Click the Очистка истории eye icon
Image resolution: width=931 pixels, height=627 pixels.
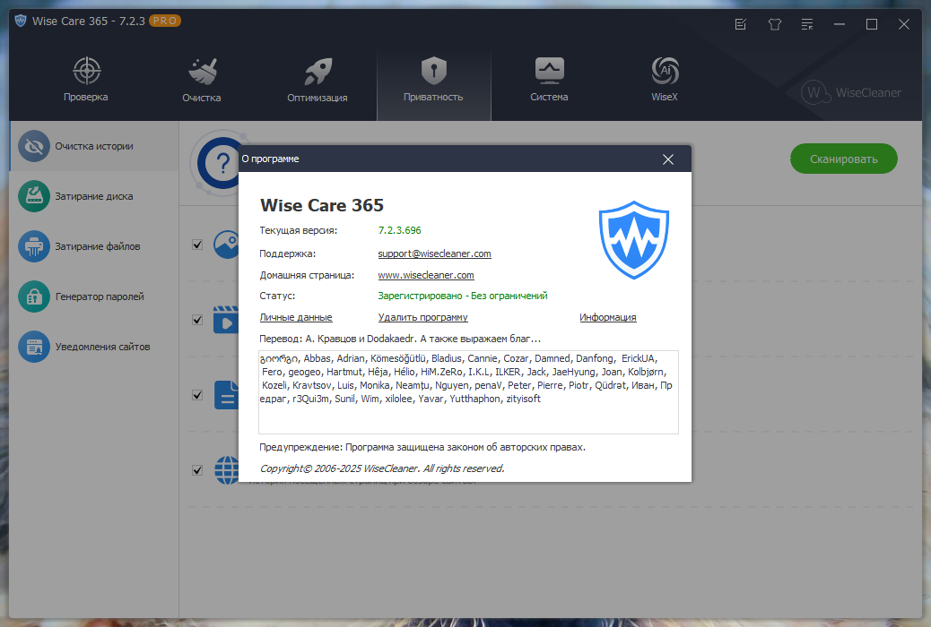tap(34, 146)
